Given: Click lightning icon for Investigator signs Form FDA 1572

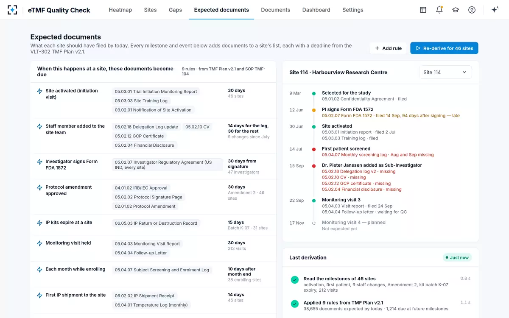Looking at the screenshot, I should click(x=39, y=162).
